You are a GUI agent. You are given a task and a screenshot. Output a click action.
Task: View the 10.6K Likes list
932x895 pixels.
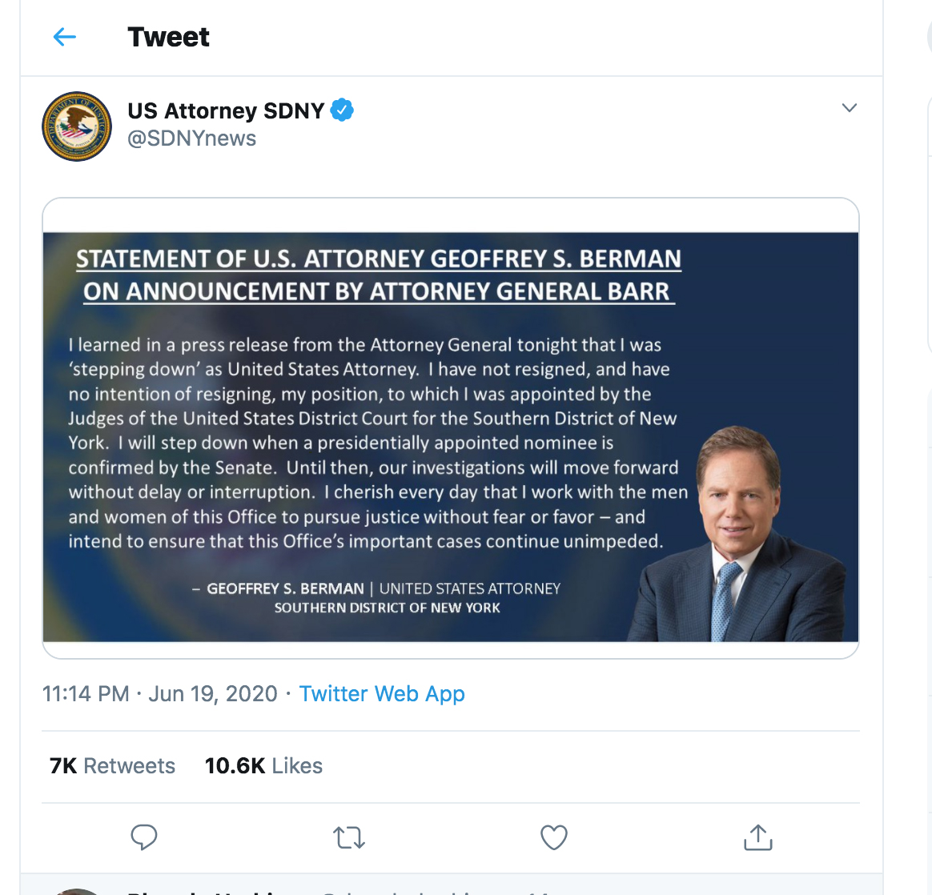[x=263, y=766]
